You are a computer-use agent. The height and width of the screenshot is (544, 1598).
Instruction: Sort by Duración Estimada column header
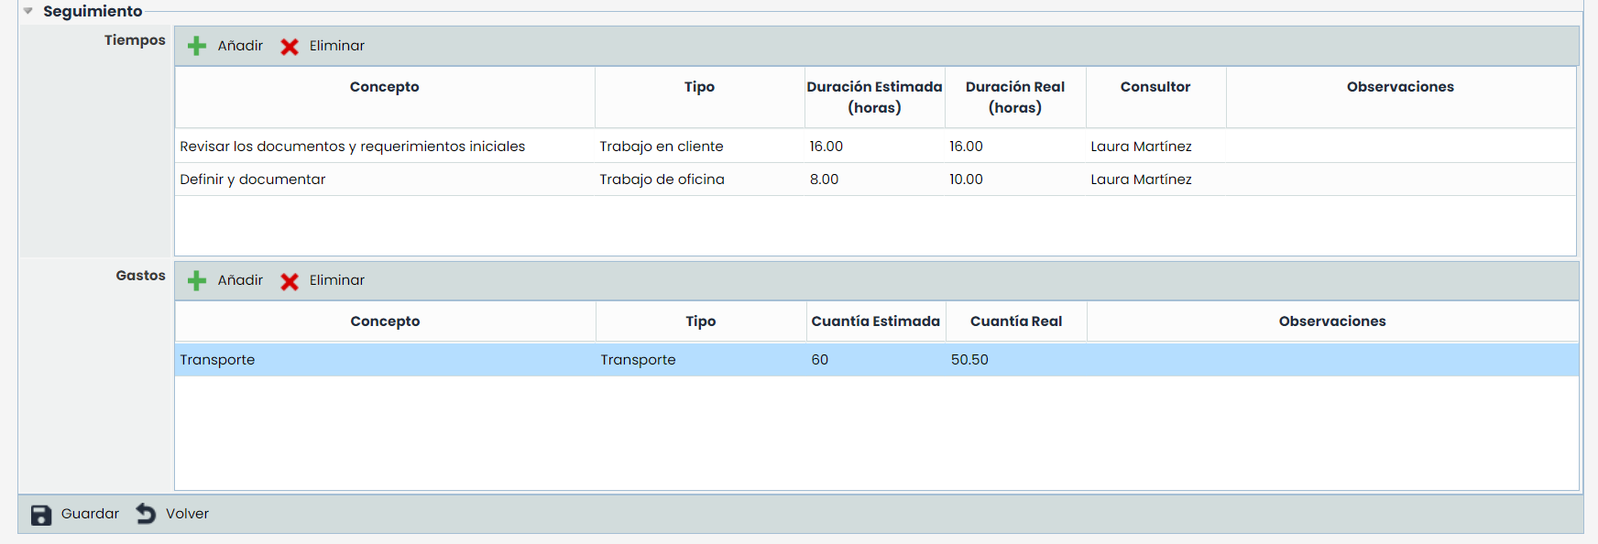pos(874,96)
